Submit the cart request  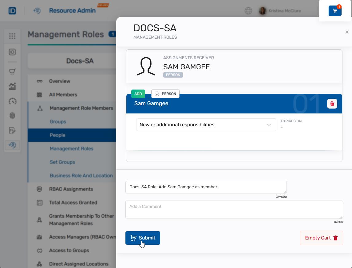click(143, 238)
